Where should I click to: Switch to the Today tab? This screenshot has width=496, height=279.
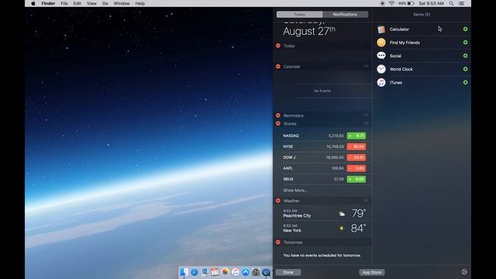300,15
